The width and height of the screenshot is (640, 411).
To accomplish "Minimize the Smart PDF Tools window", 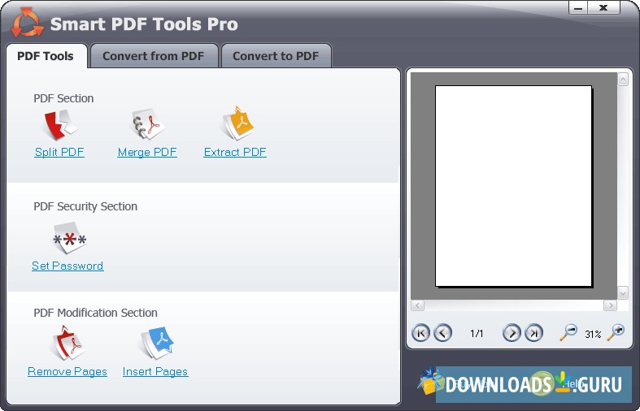I will pos(577,8).
